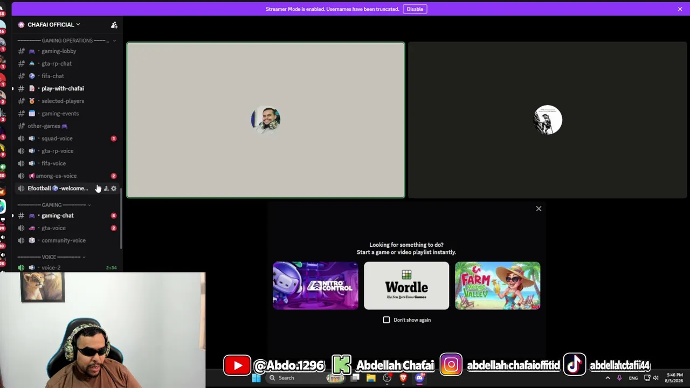Viewport: 690px width, 388px height.
Task: Open the fifa-chat channel
Action: [67, 76]
